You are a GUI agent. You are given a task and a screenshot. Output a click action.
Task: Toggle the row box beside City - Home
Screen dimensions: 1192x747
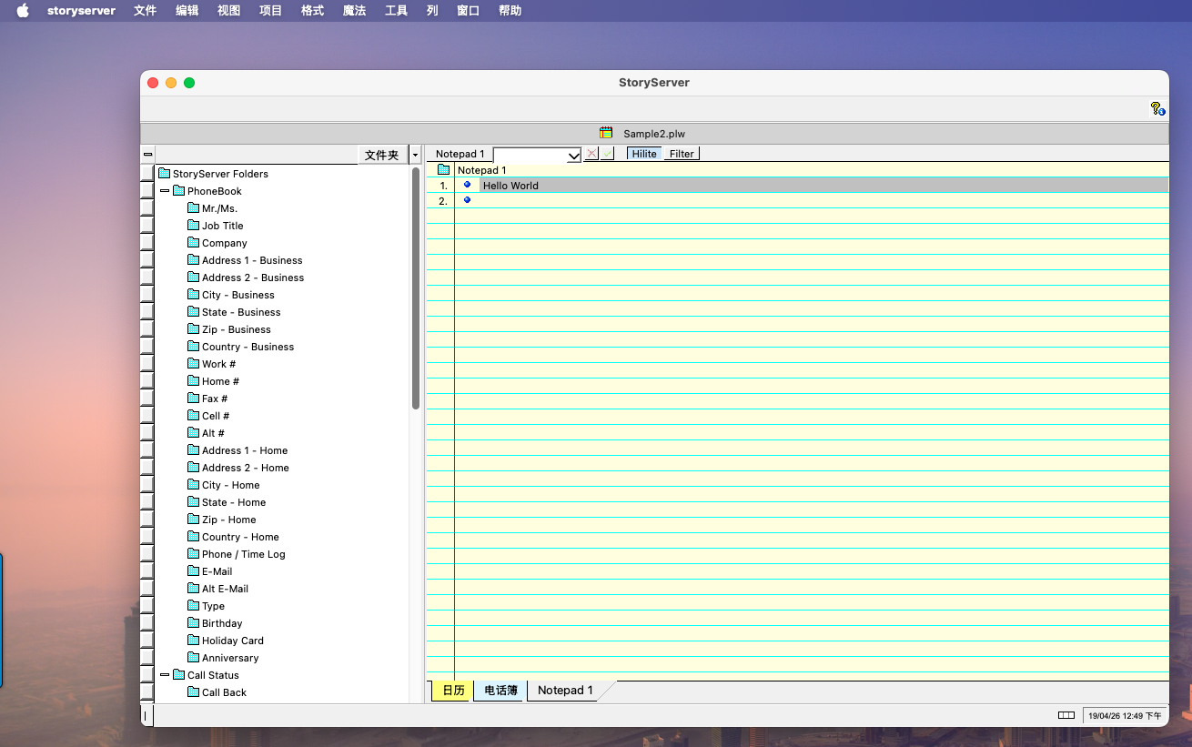pos(146,485)
